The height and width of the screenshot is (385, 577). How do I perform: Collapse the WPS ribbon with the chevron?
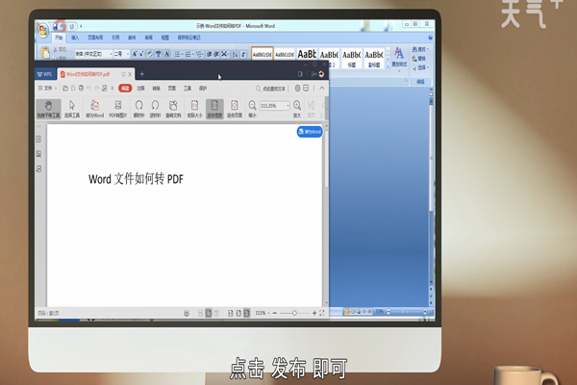click(322, 88)
